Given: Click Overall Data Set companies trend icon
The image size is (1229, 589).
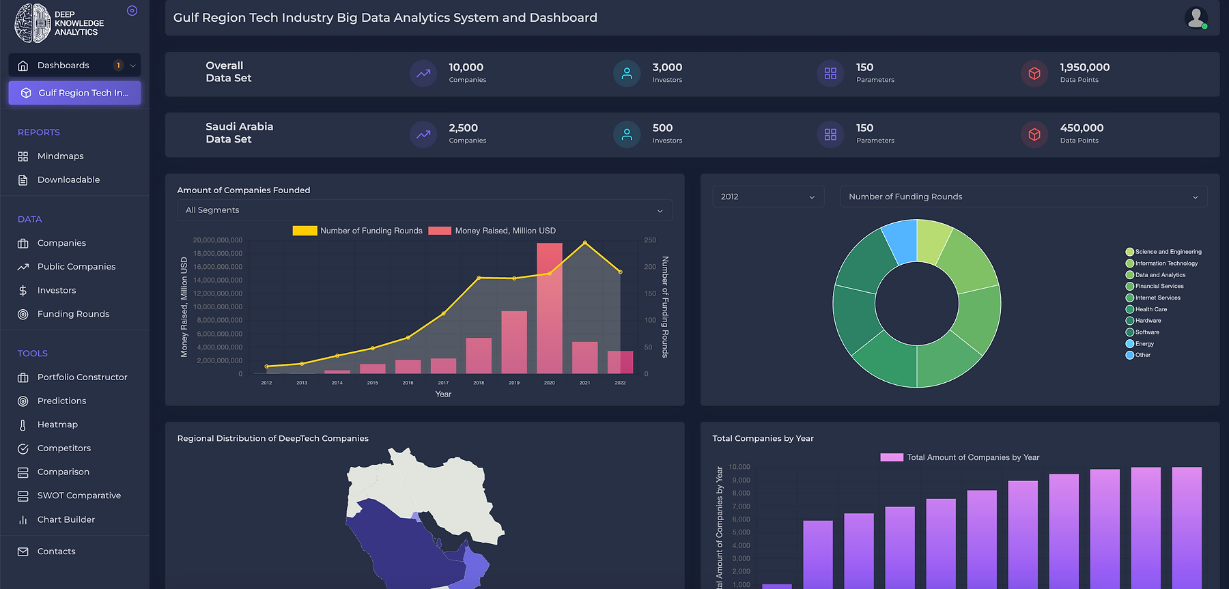Looking at the screenshot, I should coord(423,73).
